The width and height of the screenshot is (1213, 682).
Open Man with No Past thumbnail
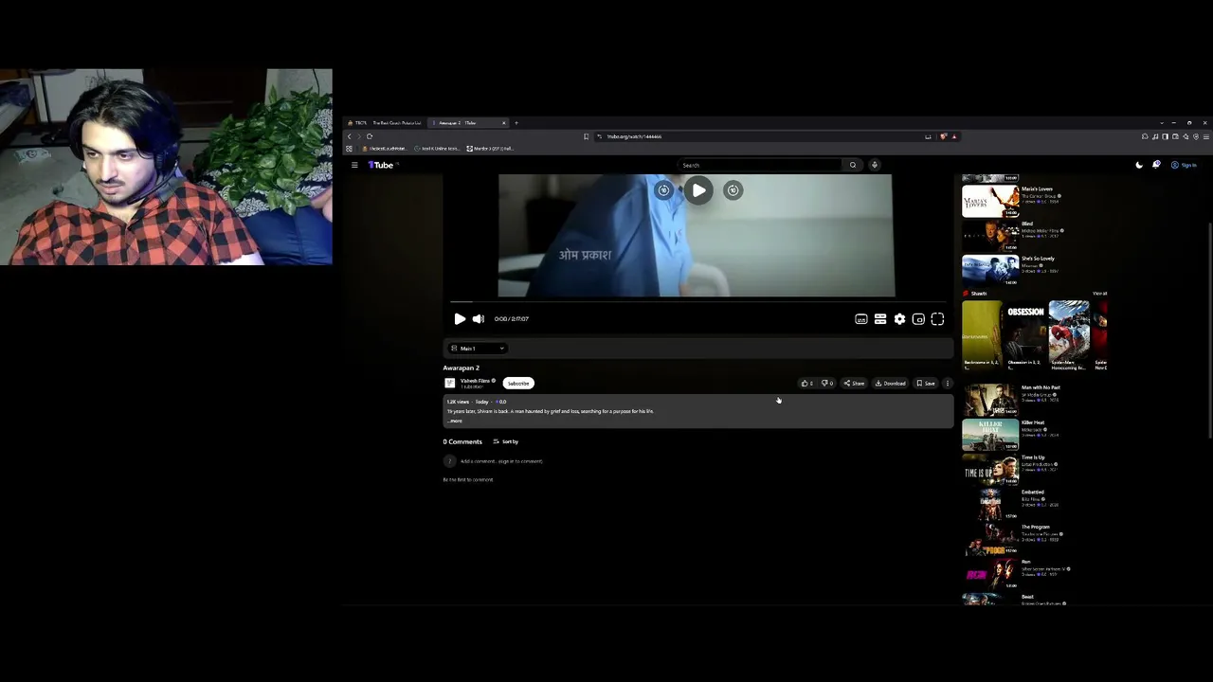tap(990, 400)
